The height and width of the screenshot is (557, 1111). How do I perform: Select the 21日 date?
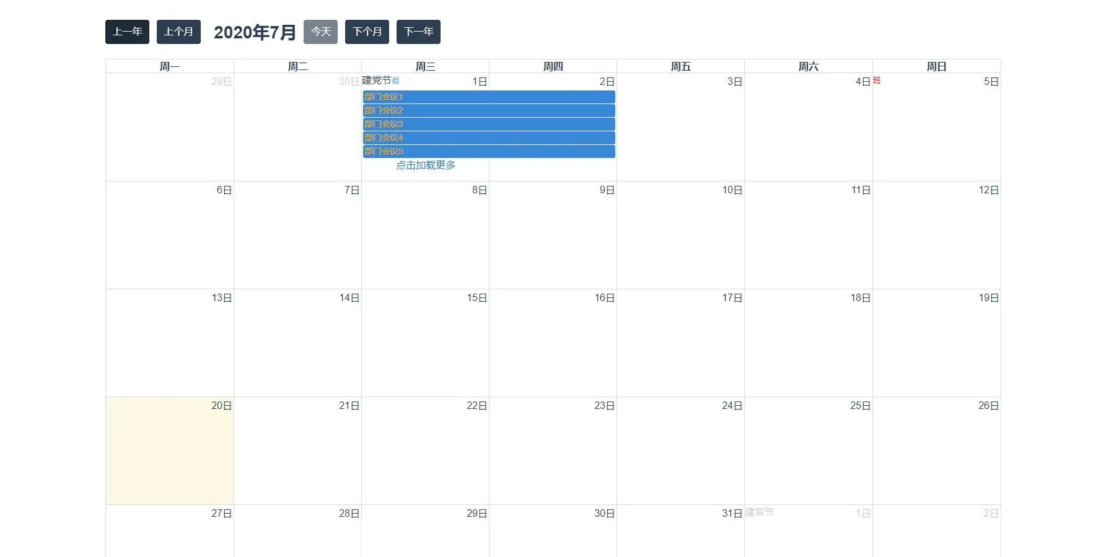point(349,406)
